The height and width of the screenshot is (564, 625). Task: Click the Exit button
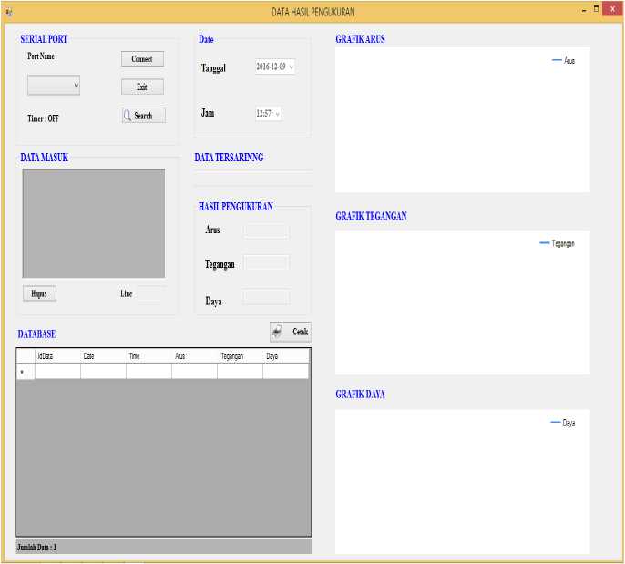click(x=142, y=87)
